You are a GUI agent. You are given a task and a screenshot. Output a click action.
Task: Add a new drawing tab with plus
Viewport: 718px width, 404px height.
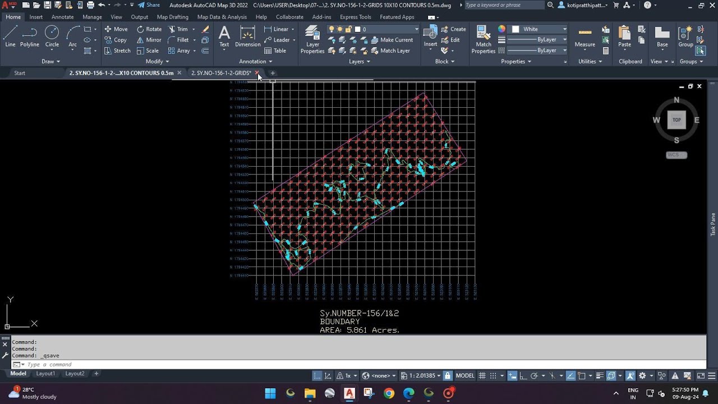273,73
